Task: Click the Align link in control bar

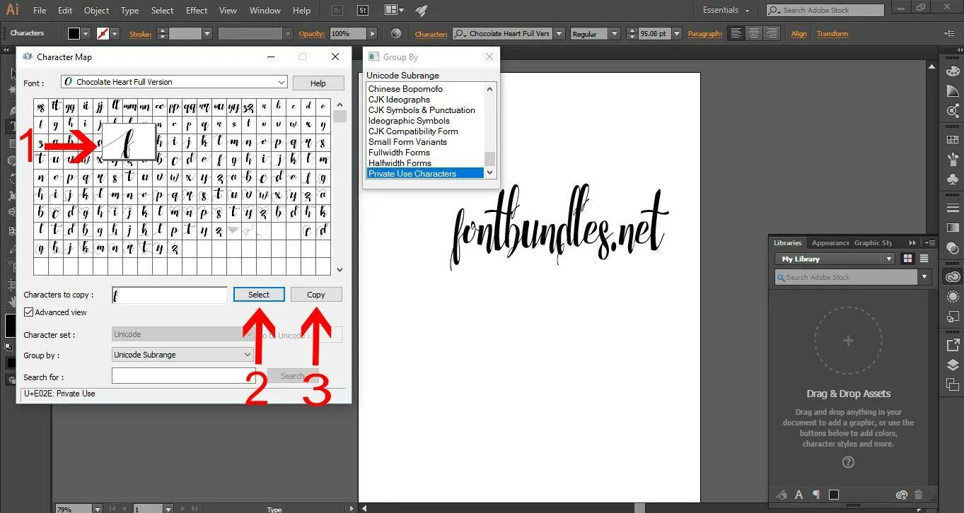Action: [x=799, y=34]
